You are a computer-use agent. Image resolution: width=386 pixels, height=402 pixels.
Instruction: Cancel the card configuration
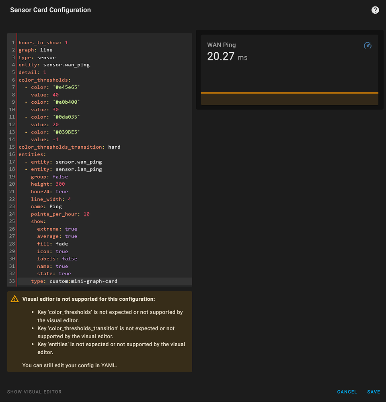pos(347,392)
